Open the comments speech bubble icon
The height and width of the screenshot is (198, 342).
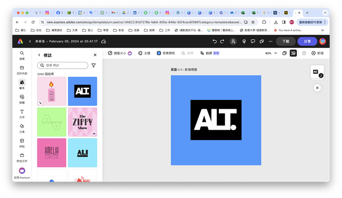tap(253, 41)
